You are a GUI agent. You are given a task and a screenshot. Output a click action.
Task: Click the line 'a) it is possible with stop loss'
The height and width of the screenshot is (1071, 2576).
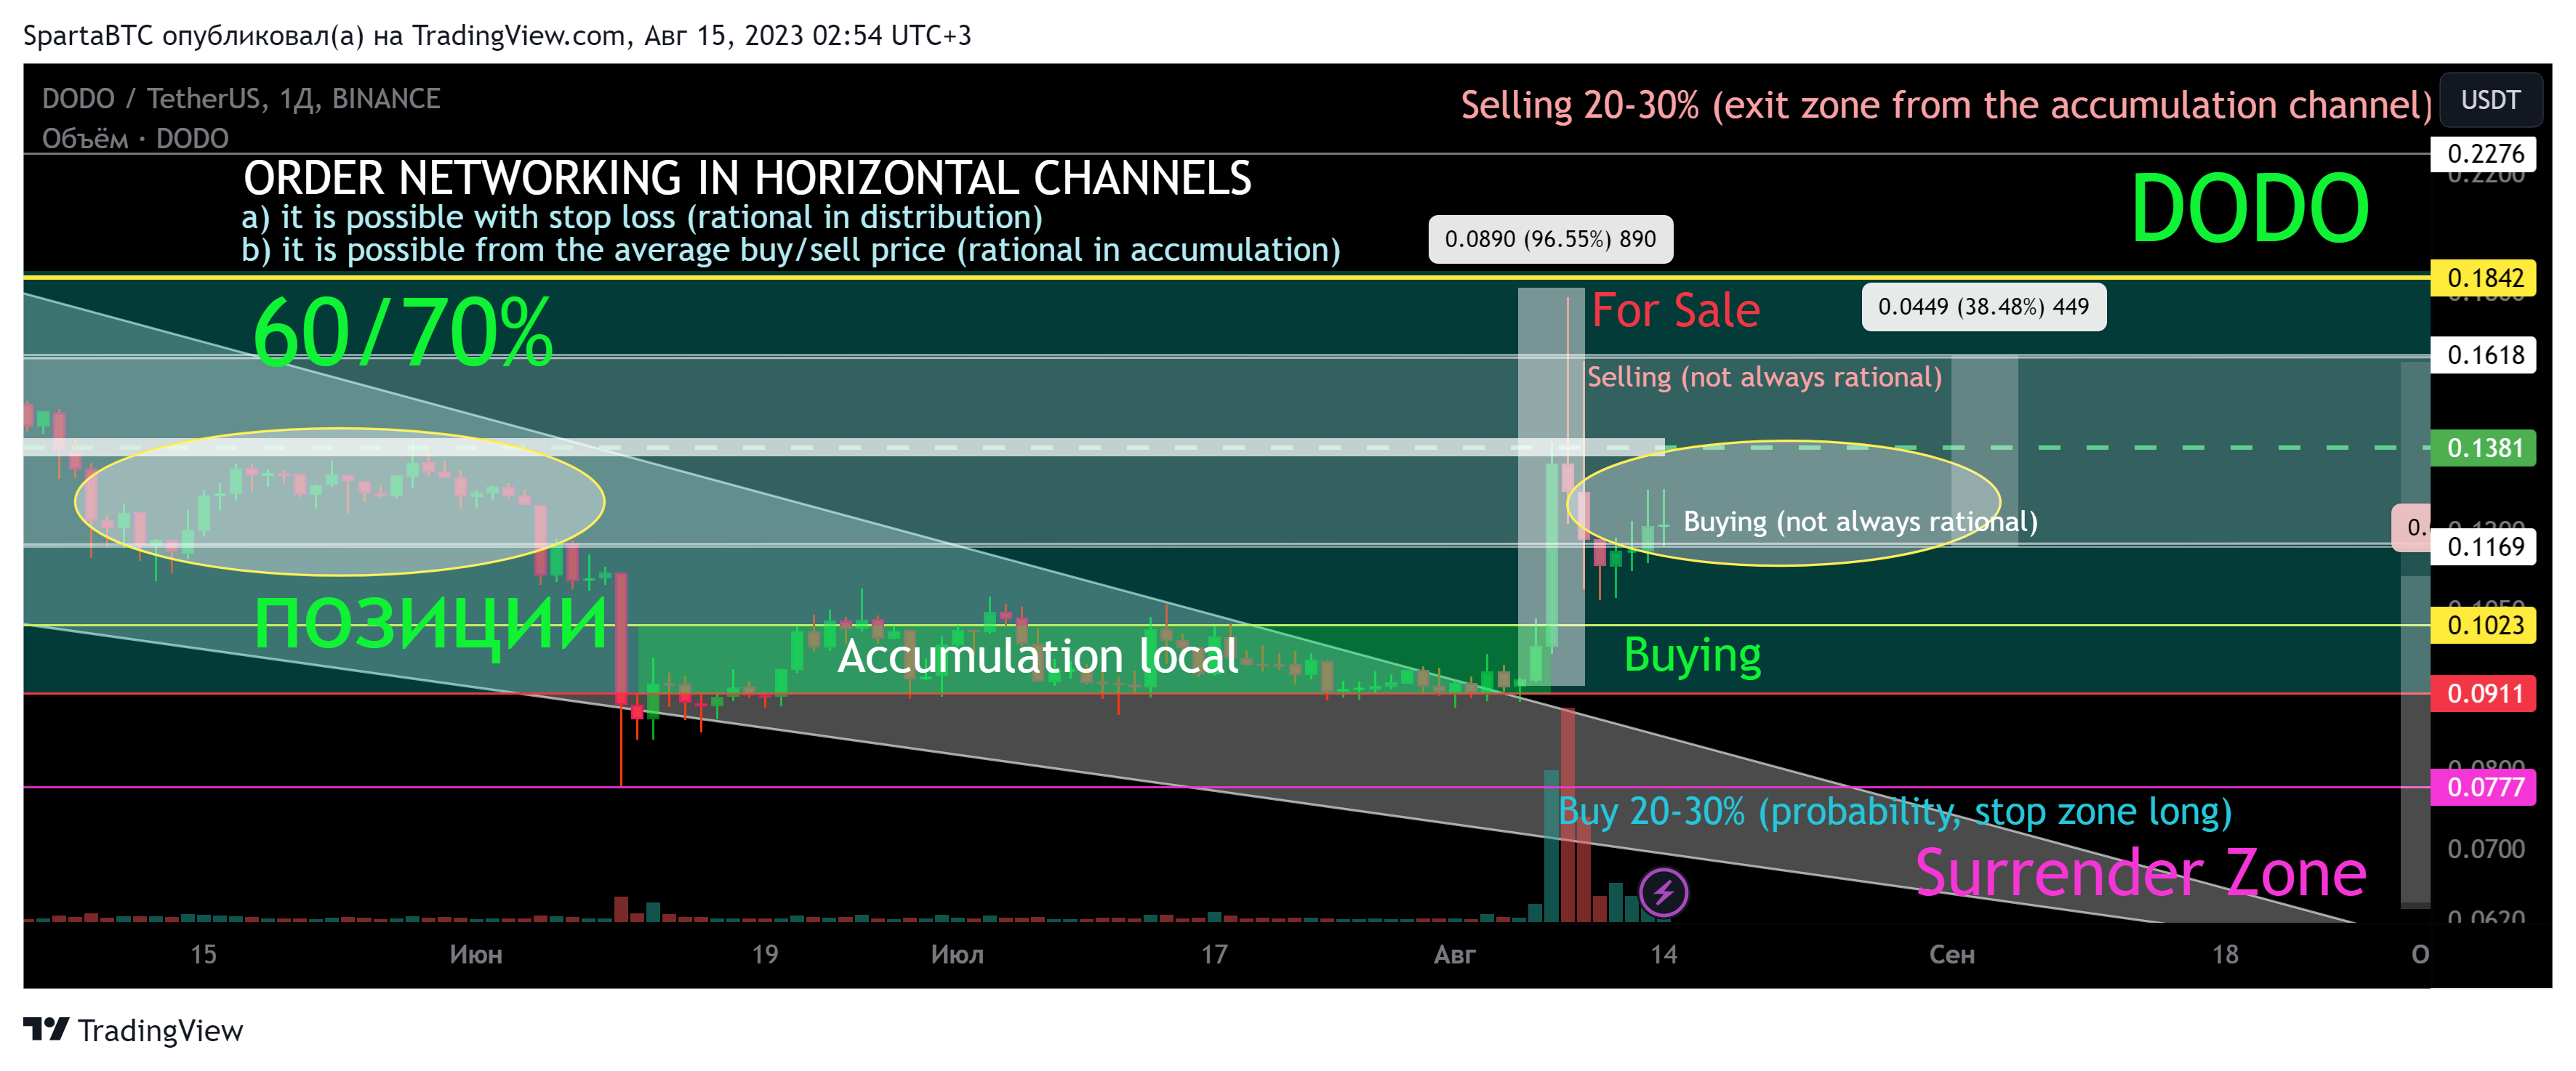(642, 217)
